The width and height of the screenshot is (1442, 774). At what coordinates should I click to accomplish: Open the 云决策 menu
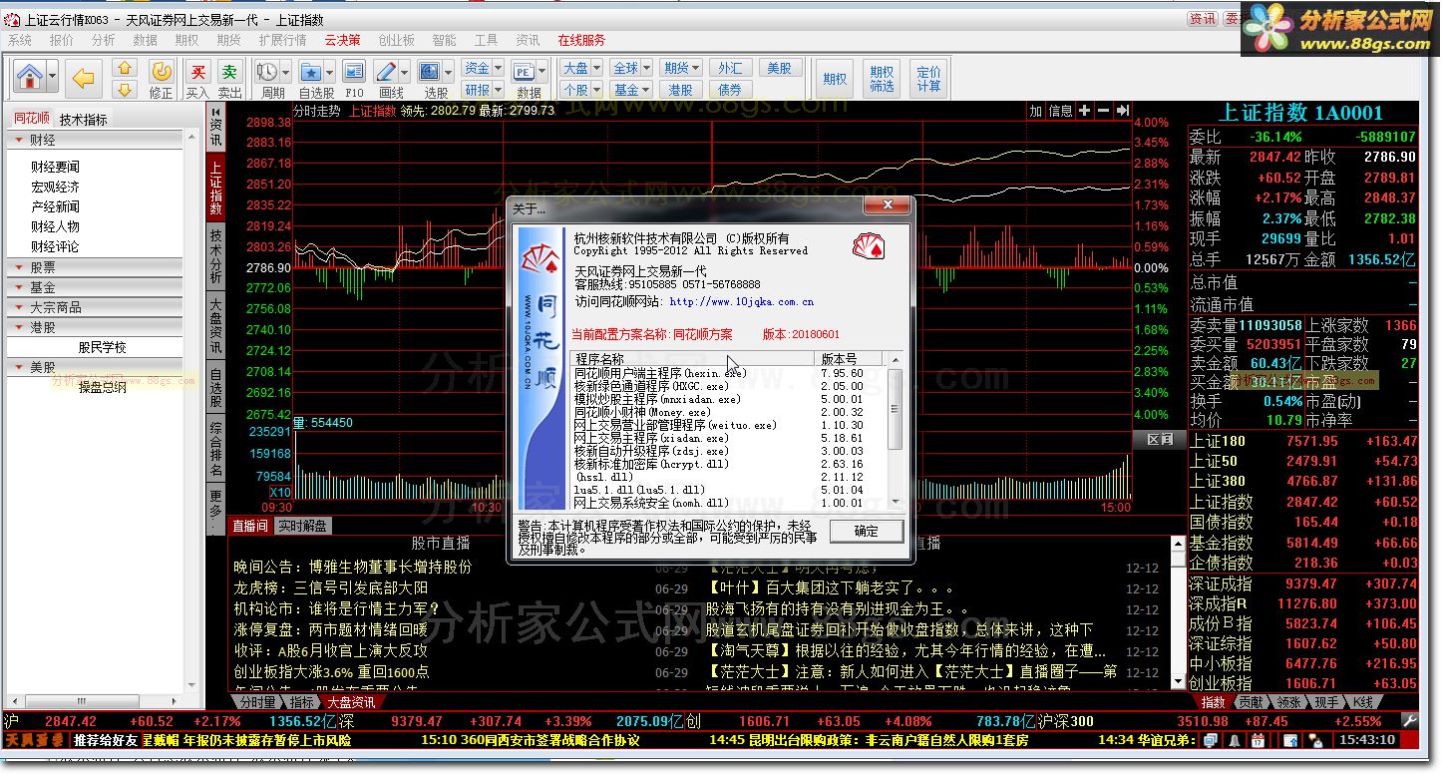click(342, 40)
